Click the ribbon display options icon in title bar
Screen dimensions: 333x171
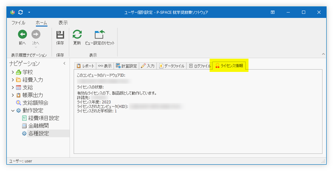coord(273,12)
